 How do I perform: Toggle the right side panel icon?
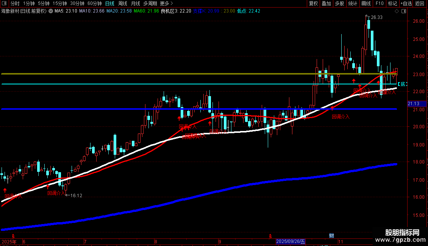tap(404, 11)
